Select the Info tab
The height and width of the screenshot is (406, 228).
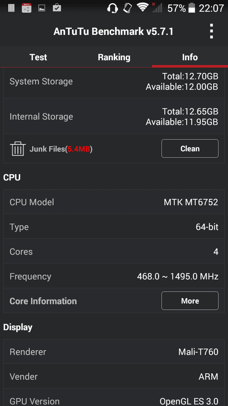coord(190,57)
